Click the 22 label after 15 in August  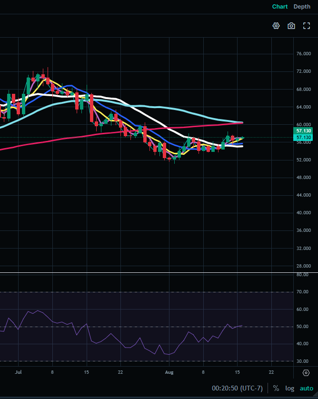point(271,372)
